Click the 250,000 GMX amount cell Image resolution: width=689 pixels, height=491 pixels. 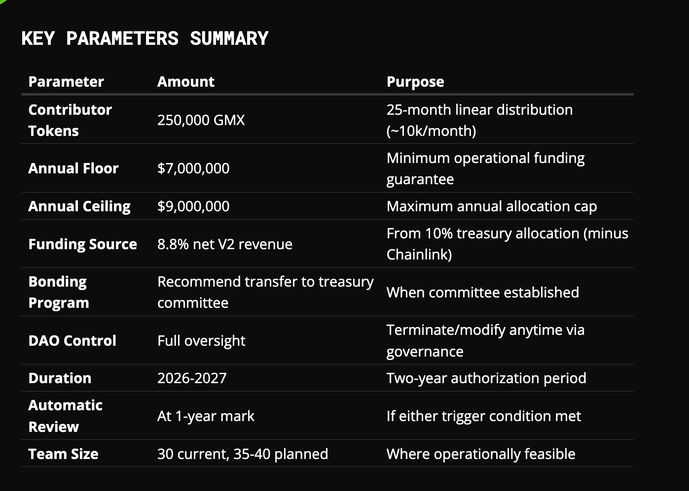tap(201, 120)
